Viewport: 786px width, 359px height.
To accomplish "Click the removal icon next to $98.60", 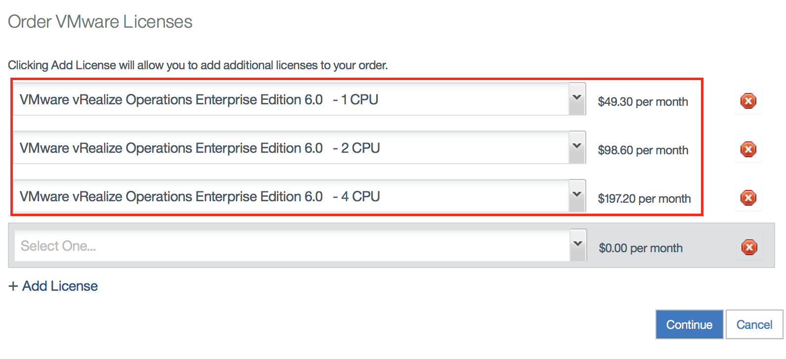I will click(748, 149).
